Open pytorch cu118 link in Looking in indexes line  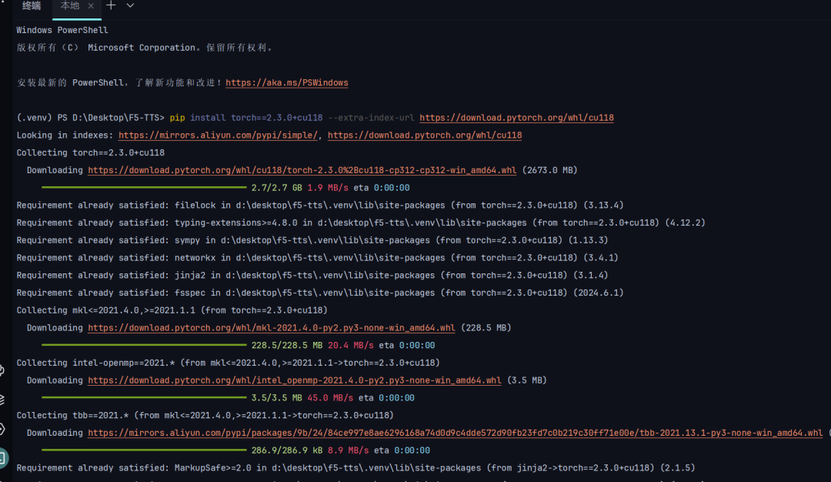click(x=425, y=136)
